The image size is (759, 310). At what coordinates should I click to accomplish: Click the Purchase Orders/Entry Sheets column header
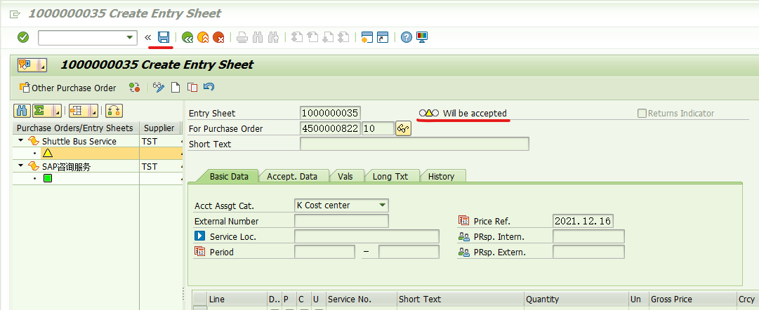[x=76, y=128]
